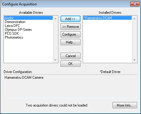Select the PCO.SDK driver
The width and height of the screenshot is (141, 114).
pyautogui.click(x=28, y=34)
